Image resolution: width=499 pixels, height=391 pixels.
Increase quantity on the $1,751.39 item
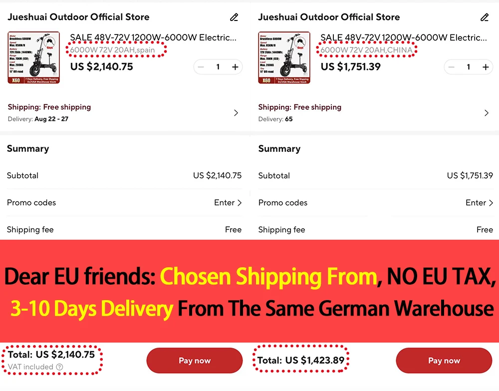pos(486,67)
